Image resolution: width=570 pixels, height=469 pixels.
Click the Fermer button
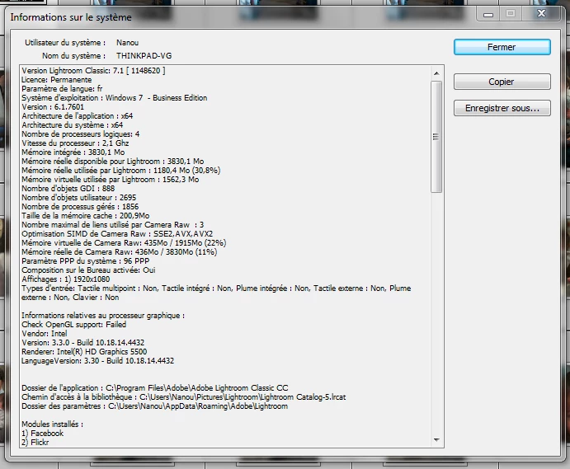coord(502,47)
